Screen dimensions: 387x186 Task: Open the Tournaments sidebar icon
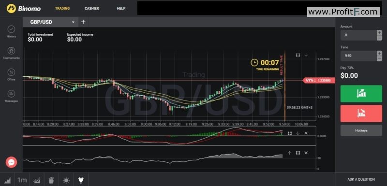click(11, 51)
